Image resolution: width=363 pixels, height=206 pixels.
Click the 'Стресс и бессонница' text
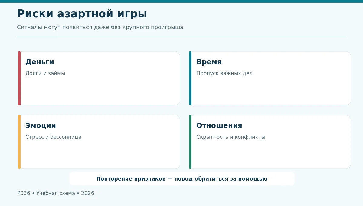[x=53, y=137]
